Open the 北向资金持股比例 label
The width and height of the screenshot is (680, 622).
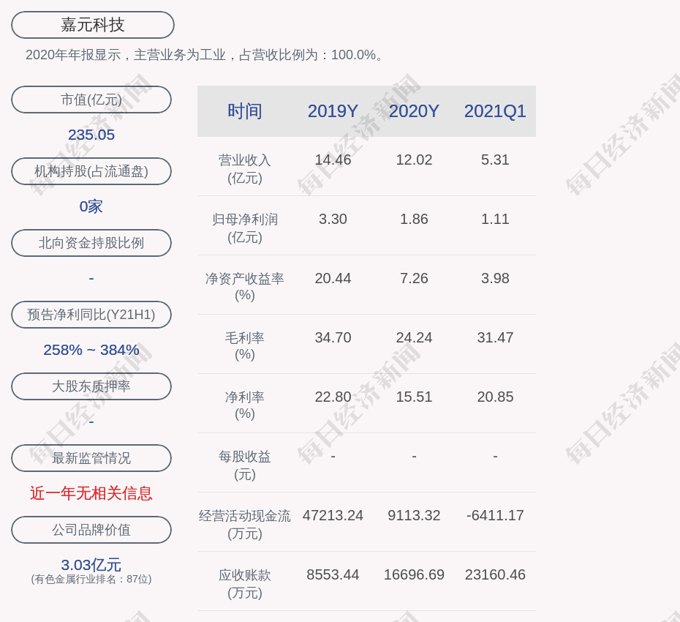pyautogui.click(x=91, y=243)
